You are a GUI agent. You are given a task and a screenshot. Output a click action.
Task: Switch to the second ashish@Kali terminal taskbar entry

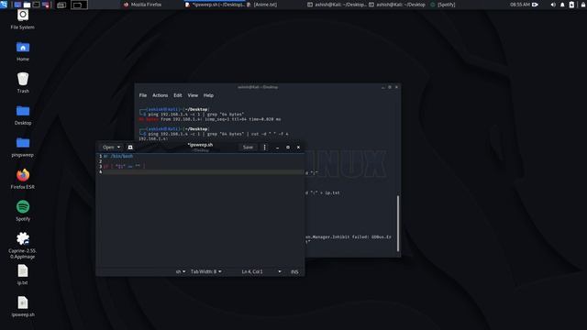click(x=397, y=5)
